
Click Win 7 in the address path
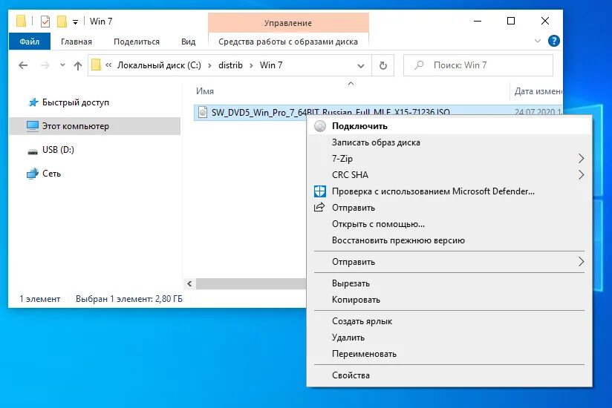(271, 65)
